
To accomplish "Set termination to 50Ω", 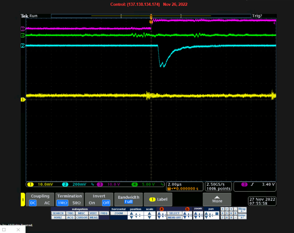I will [x=76, y=203].
